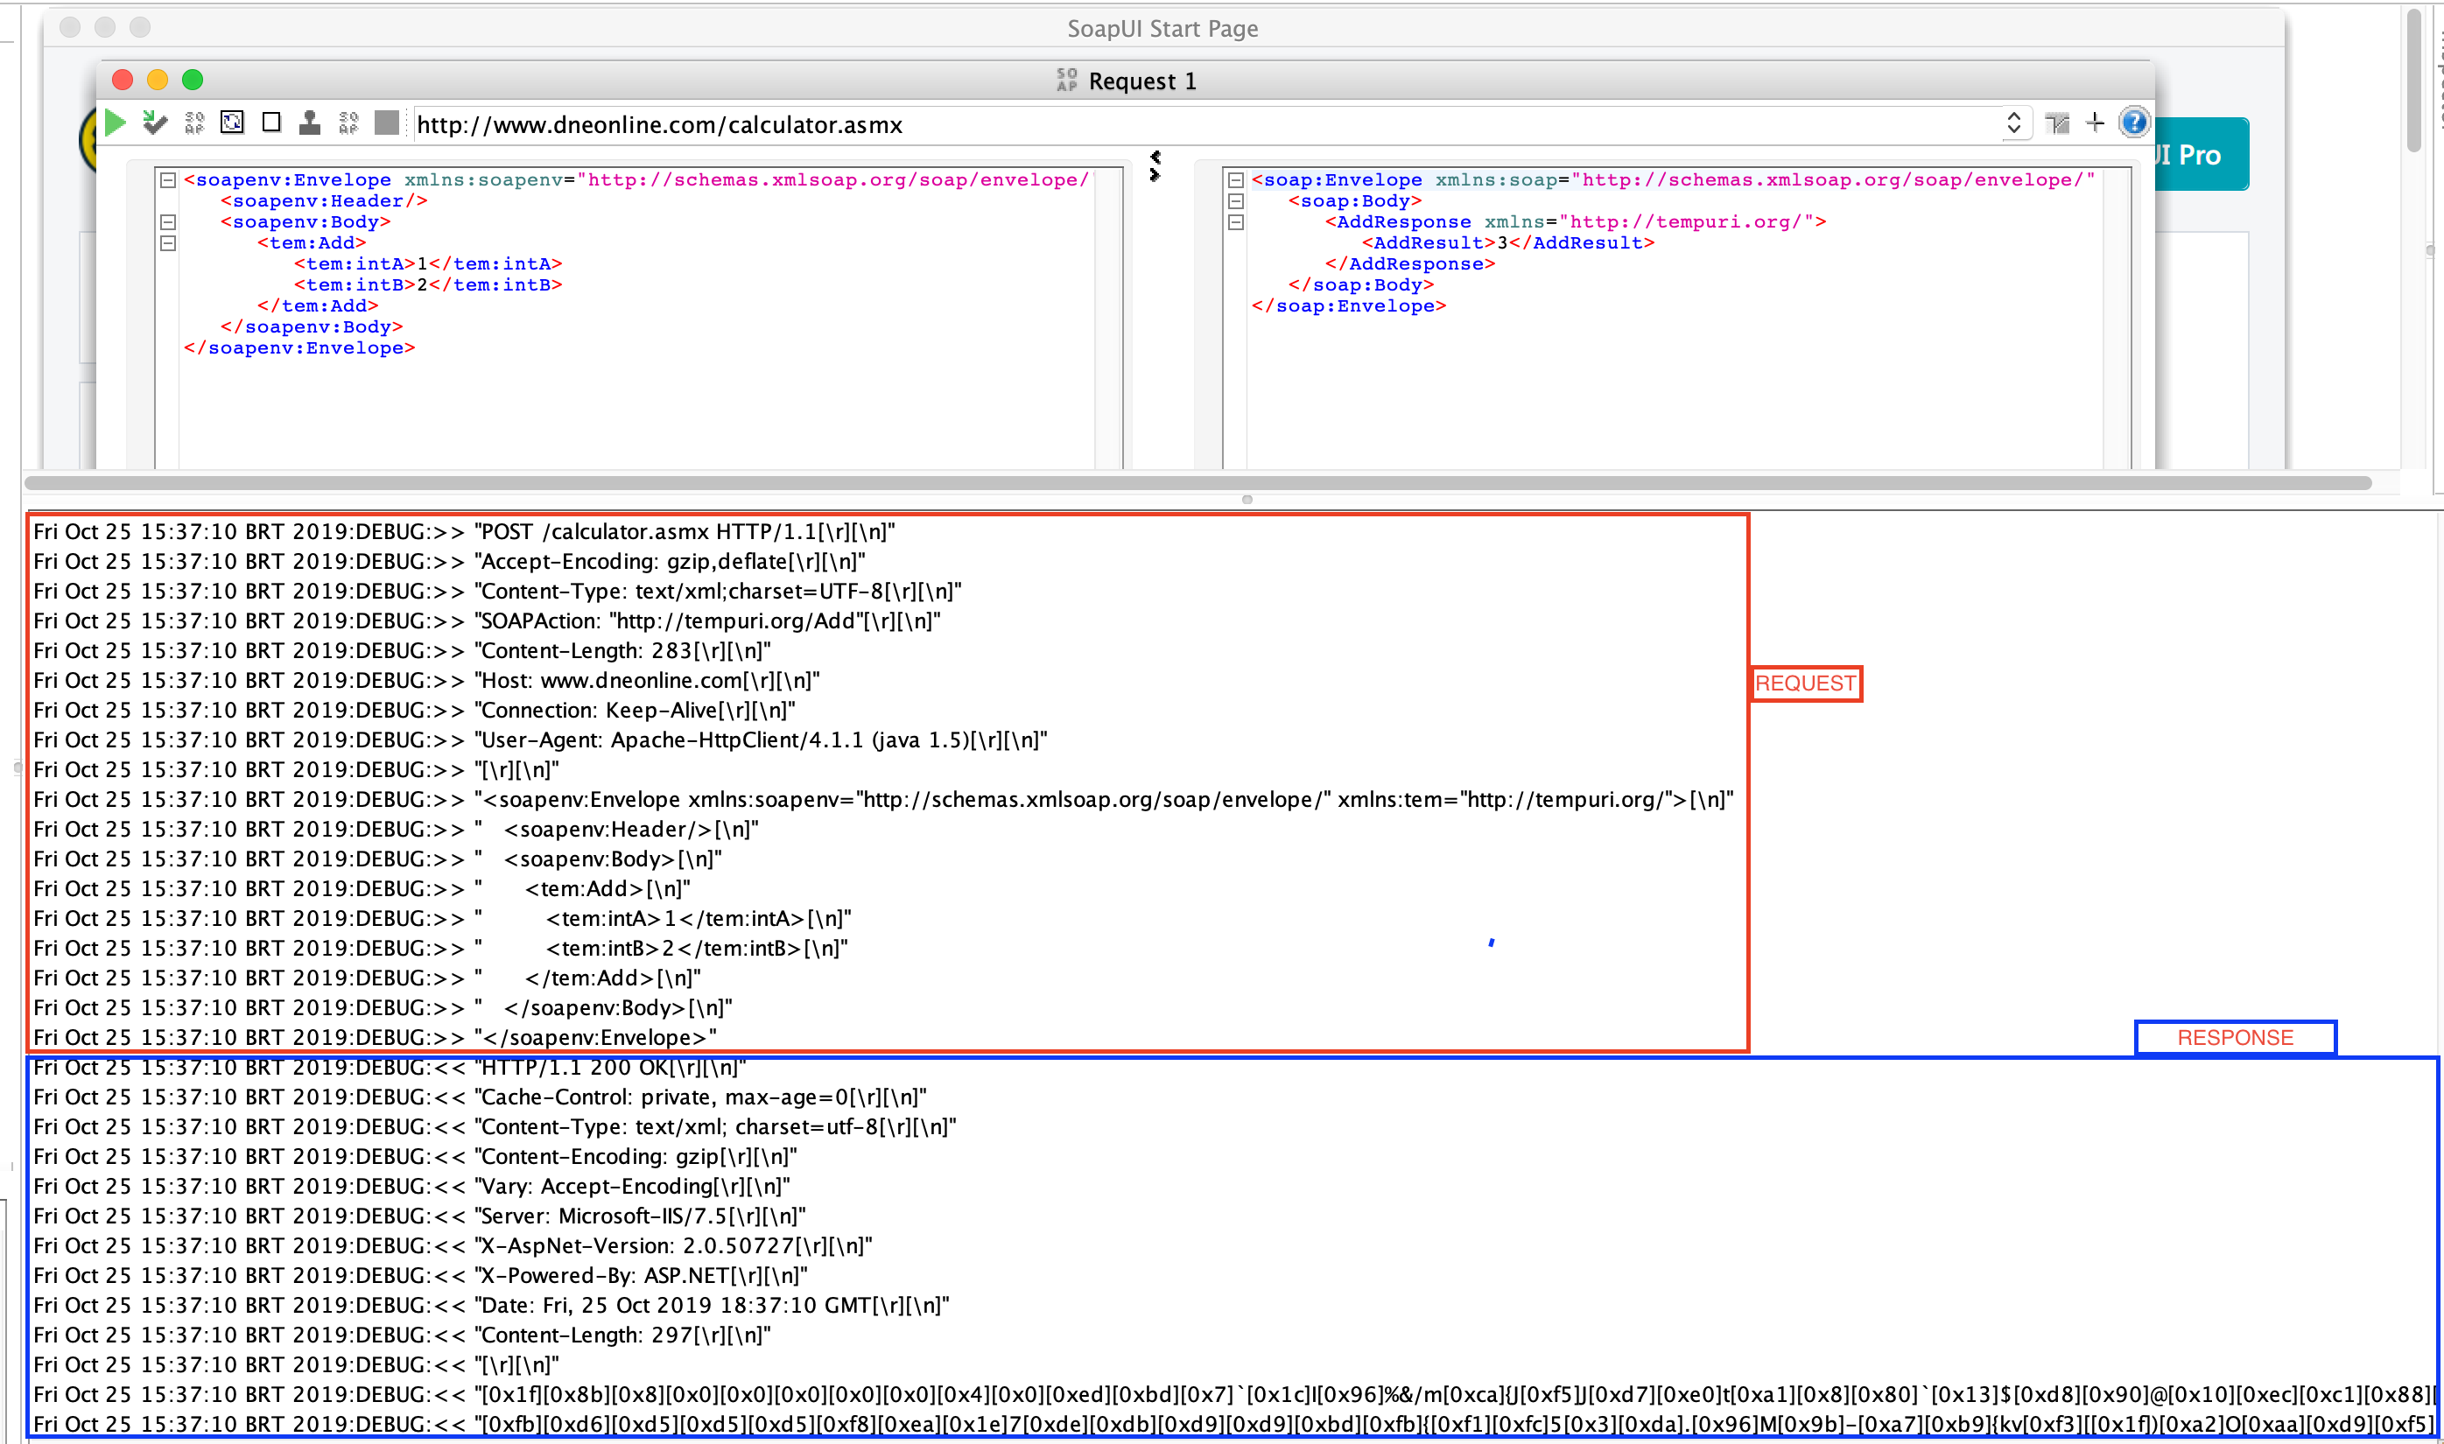Expand the right arrow on the editor splitter
The image size is (2444, 1444).
click(1155, 175)
